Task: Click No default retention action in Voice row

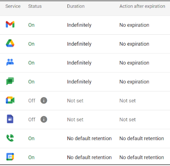Action: pos(142,138)
